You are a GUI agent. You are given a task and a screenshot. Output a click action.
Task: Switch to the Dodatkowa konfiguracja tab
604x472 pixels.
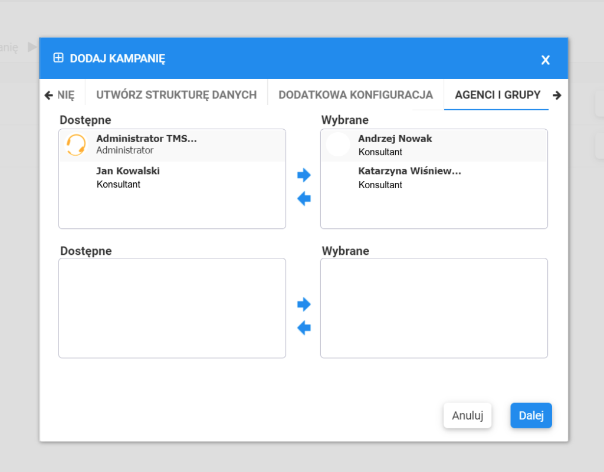356,94
